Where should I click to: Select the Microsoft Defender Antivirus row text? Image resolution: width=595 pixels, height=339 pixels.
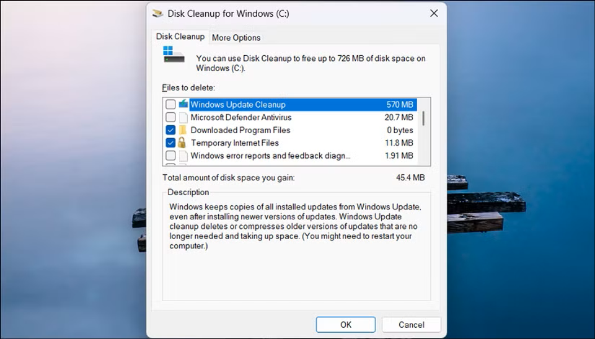pyautogui.click(x=241, y=117)
